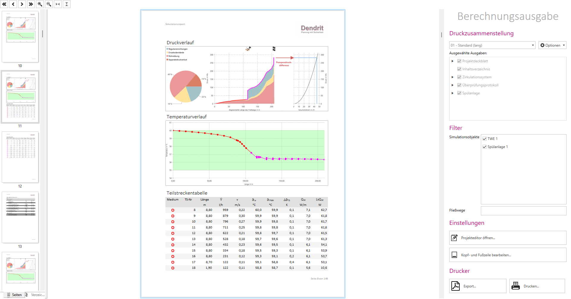Screen dimensions: 571x299
Task: Toggle the Inhaltsverzeichnis checkbox
Action: 459,69
